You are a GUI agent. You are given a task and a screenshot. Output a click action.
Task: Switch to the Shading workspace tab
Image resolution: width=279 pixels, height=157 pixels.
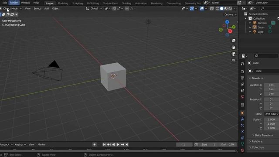[x=126, y=3]
